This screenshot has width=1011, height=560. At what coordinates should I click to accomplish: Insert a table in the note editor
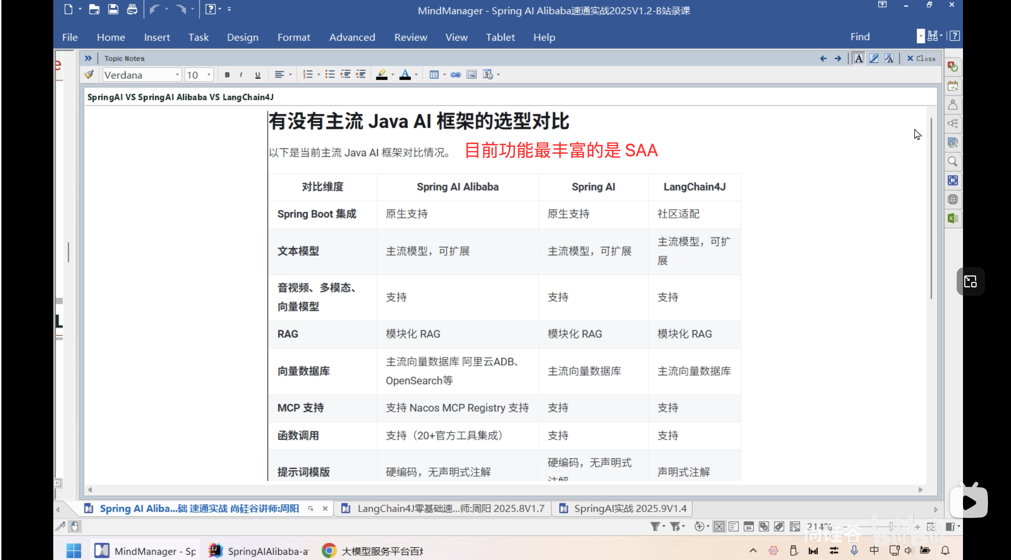point(434,74)
